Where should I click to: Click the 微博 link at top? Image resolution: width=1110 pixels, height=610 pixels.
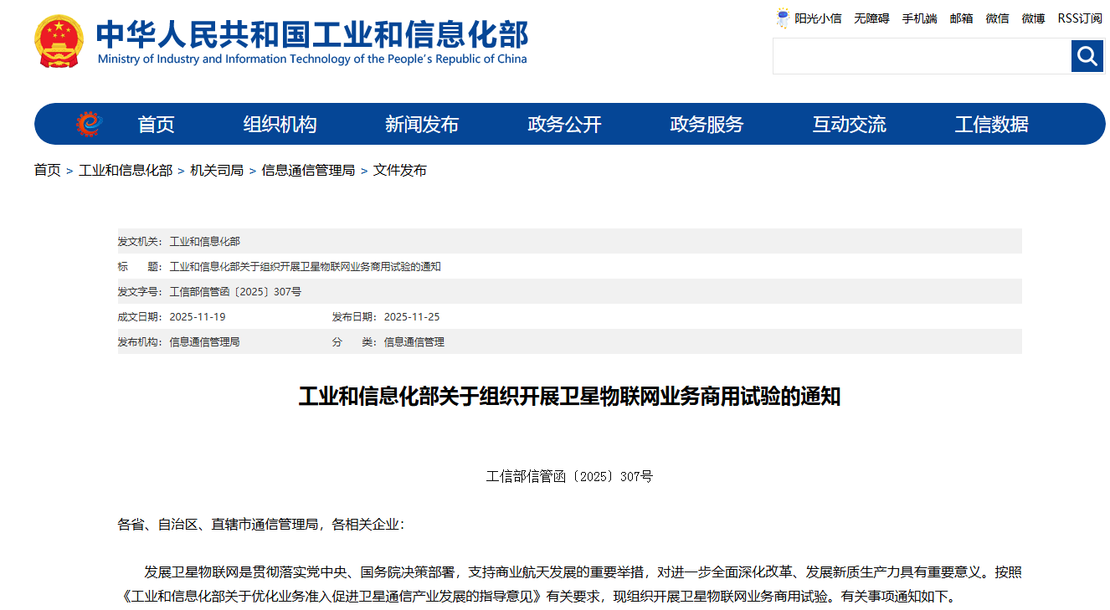(1033, 18)
